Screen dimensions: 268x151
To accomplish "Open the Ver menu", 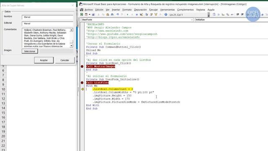I will click(x=108, y=10).
